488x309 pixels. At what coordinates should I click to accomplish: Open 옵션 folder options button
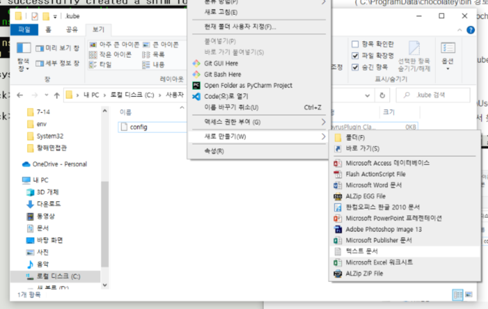point(448,56)
